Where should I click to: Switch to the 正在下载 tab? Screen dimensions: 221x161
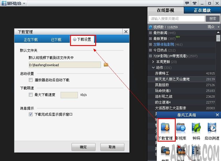click(31, 40)
